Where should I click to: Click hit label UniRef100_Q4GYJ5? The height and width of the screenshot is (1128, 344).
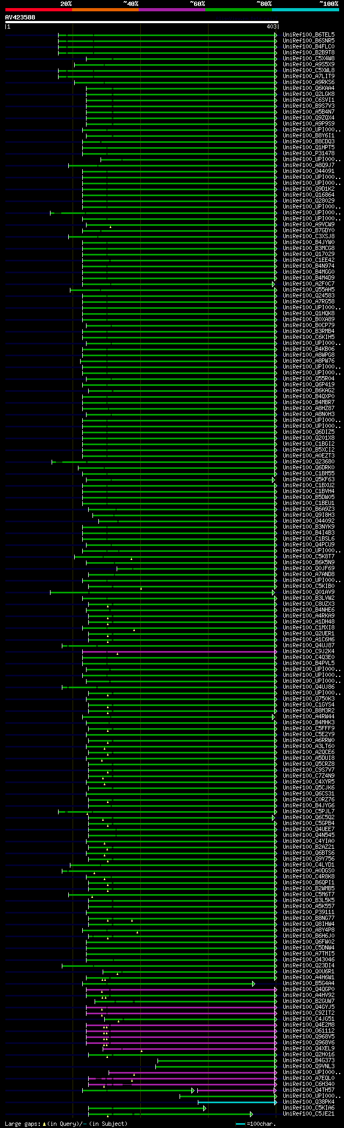click(x=309, y=1007)
